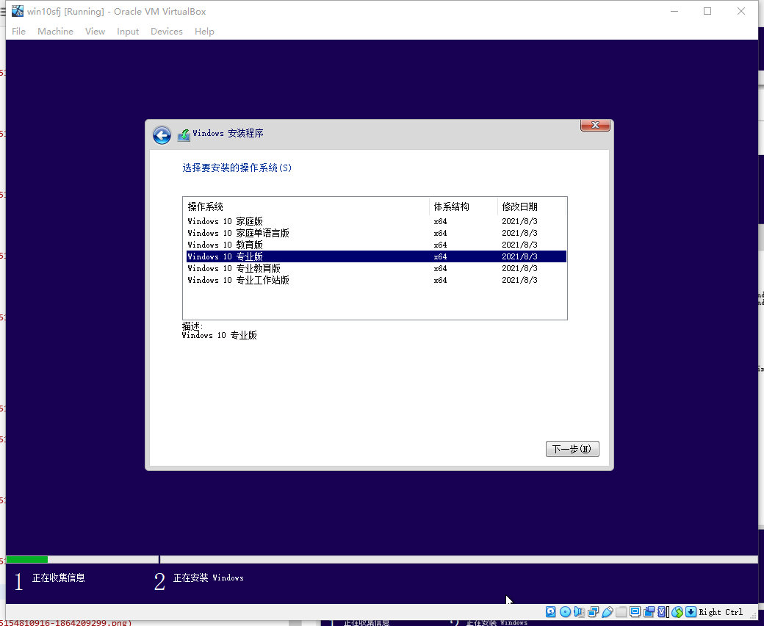The width and height of the screenshot is (764, 626).
Task: Select Windows 10 专业版 row
Action: [376, 256]
